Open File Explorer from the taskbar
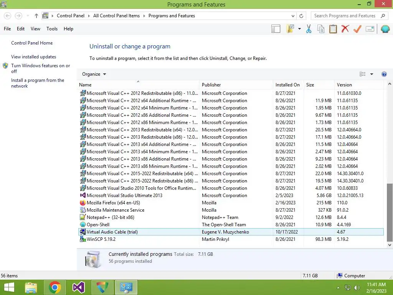393x295 pixels. pyautogui.click(x=31, y=287)
